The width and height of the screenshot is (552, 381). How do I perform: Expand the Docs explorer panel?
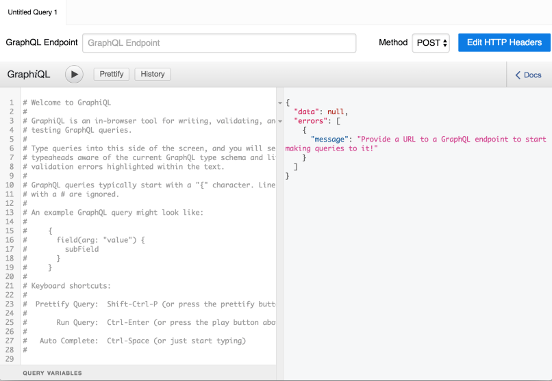(528, 75)
